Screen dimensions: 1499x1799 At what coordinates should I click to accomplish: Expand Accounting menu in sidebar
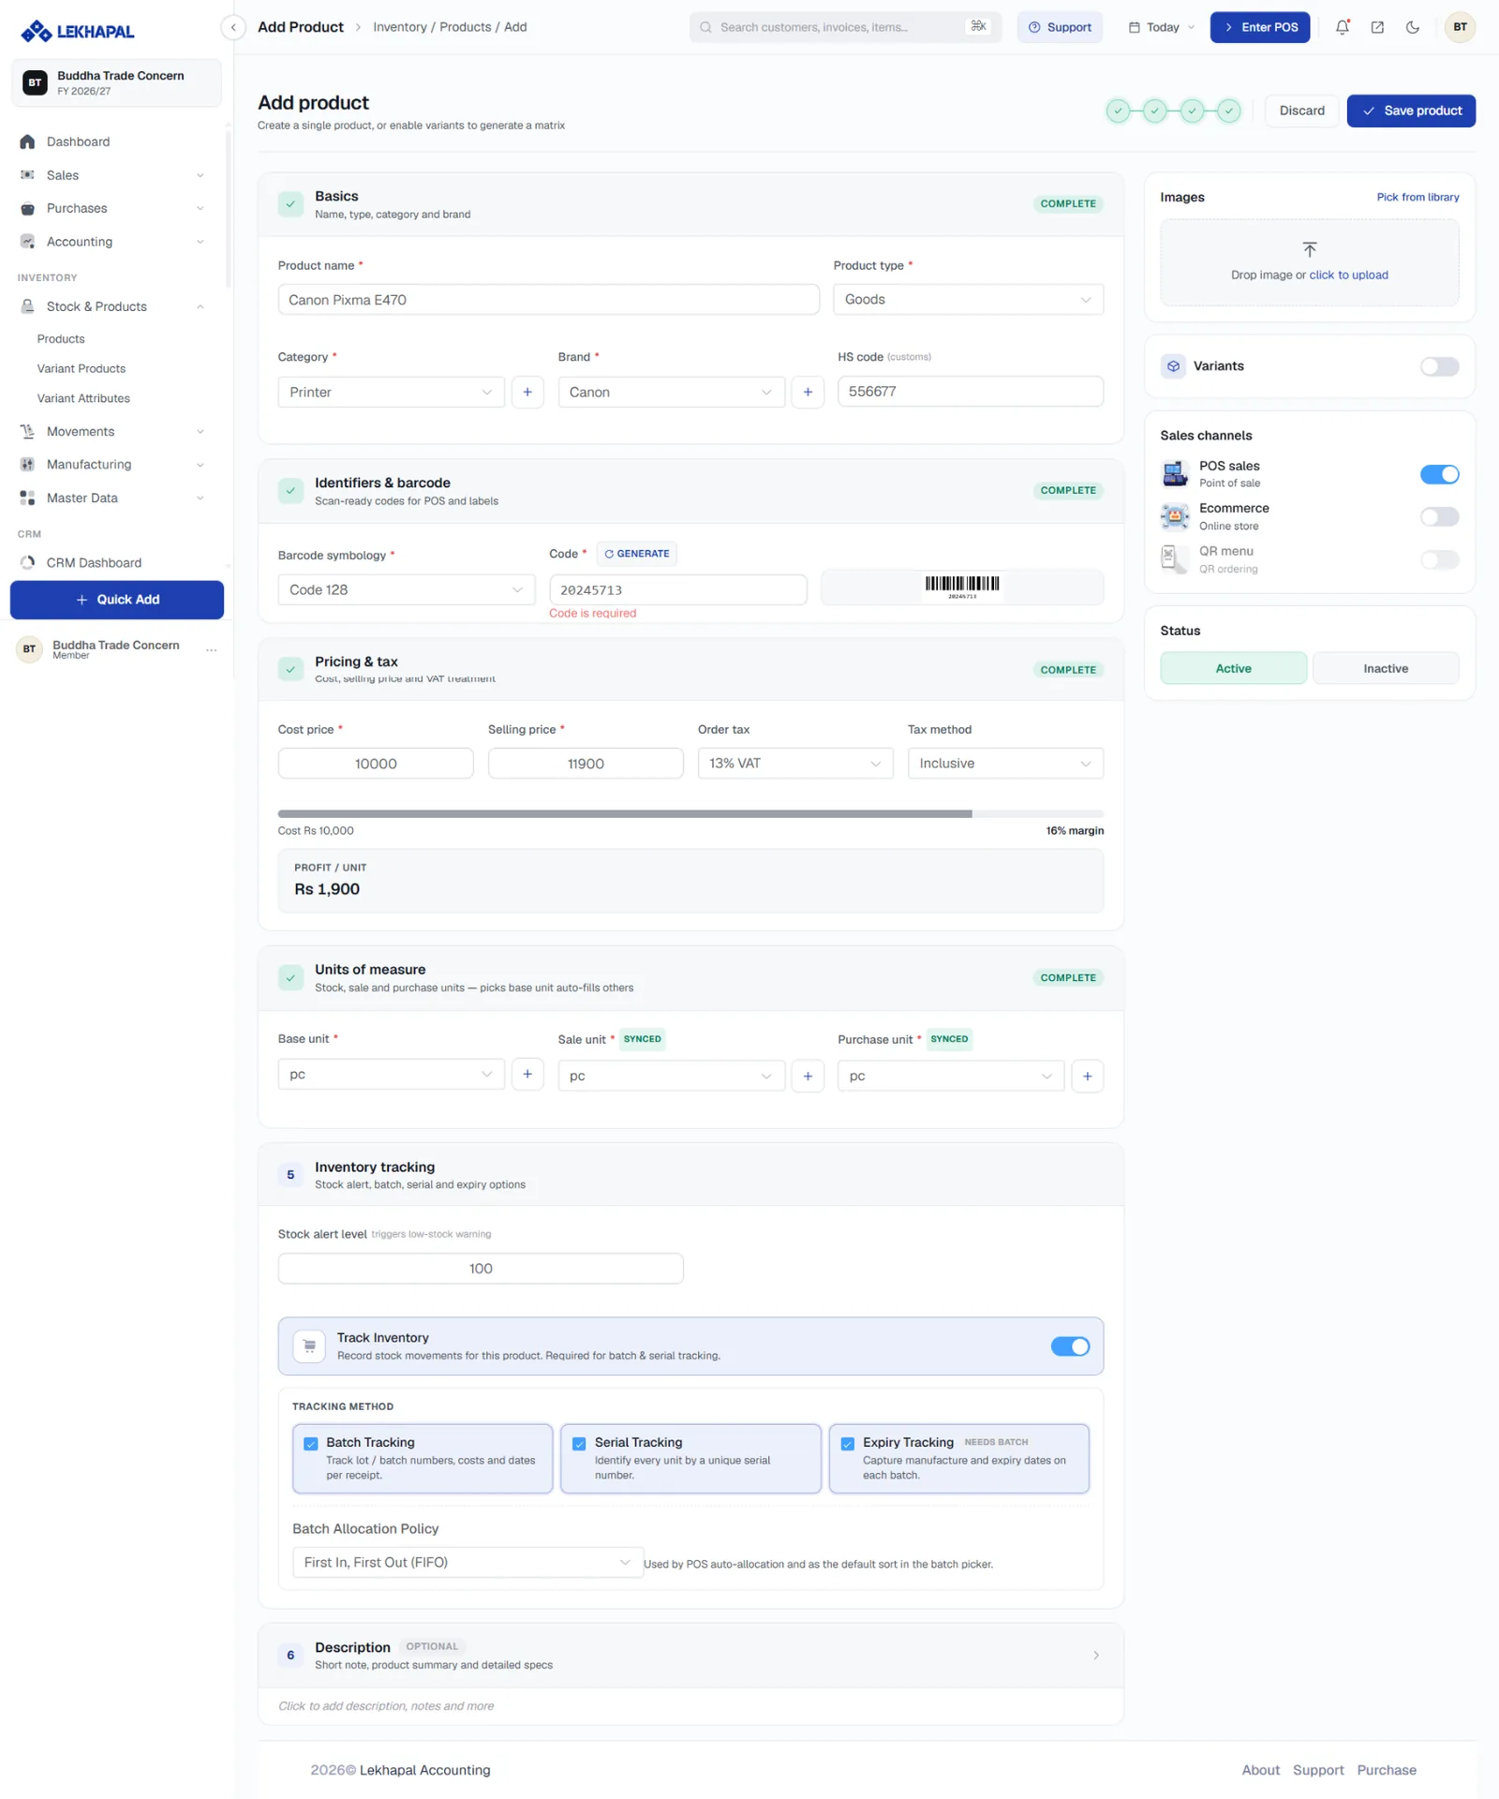coord(112,242)
